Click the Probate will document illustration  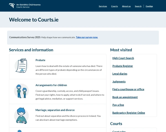21,65
